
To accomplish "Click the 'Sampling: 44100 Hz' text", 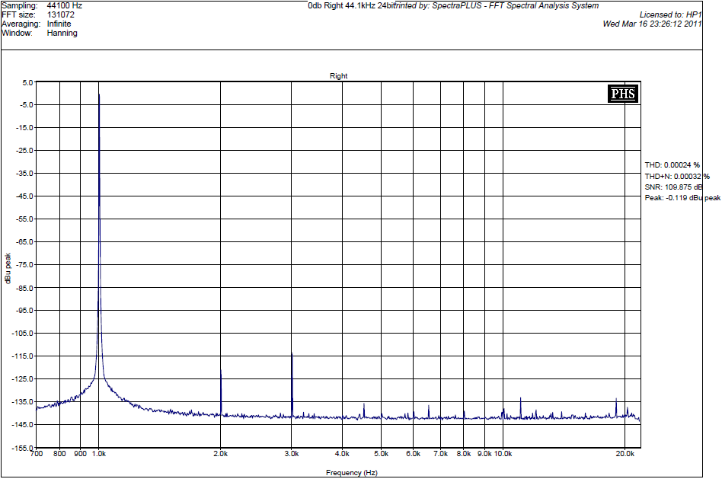I will click(x=42, y=5).
